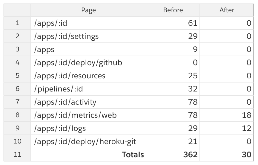Select row number 1 header
Screen dimensions: 258x165
point(17,23)
